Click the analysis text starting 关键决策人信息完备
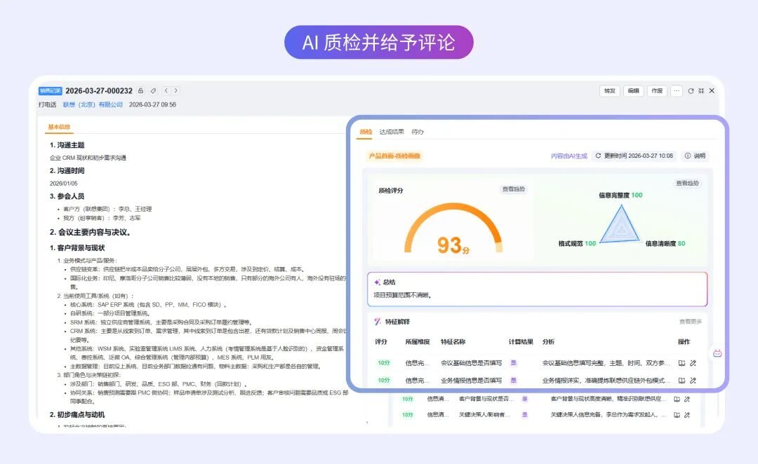This screenshot has height=464, width=758. (608, 415)
